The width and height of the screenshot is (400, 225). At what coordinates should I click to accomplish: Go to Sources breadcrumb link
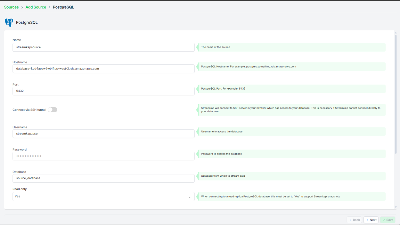click(x=11, y=7)
